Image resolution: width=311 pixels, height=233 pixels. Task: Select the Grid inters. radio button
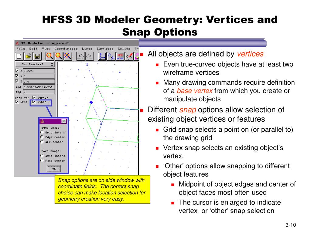[42, 132]
